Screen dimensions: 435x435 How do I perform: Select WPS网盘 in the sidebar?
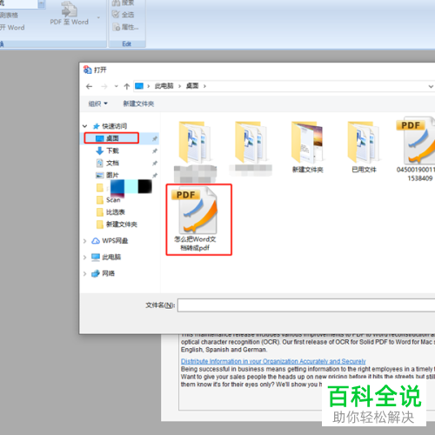(110, 241)
